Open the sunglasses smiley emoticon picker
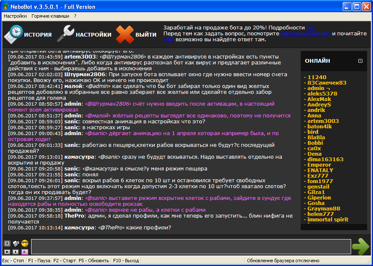 (25, 243)
